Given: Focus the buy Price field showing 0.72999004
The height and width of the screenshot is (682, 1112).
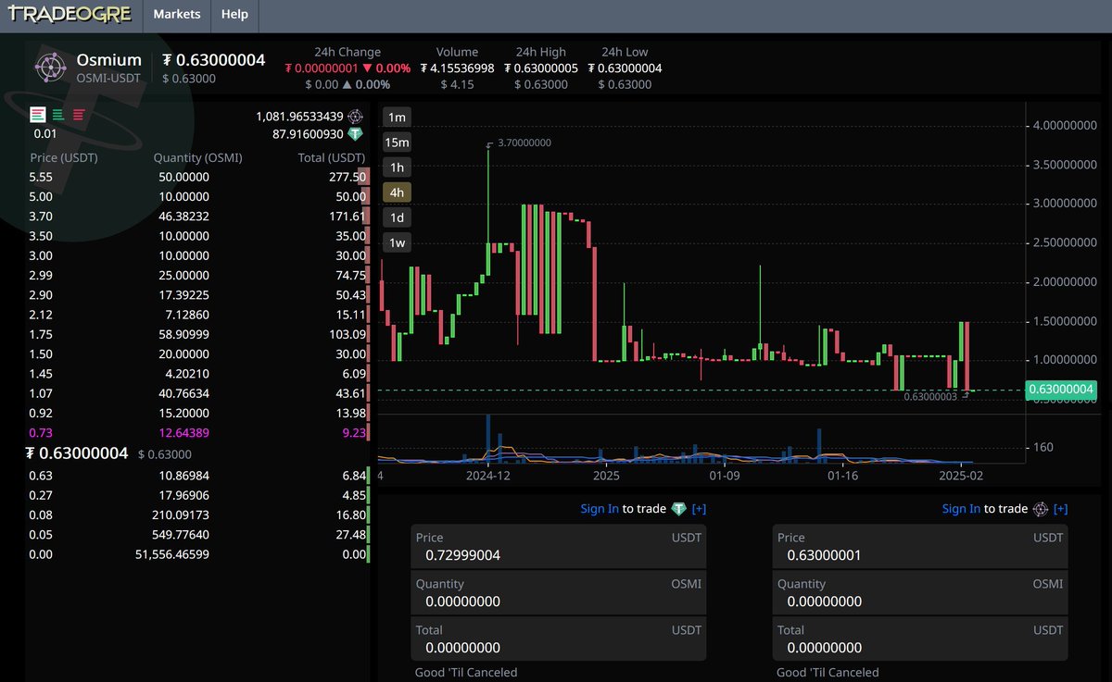Looking at the screenshot, I should pos(559,547).
